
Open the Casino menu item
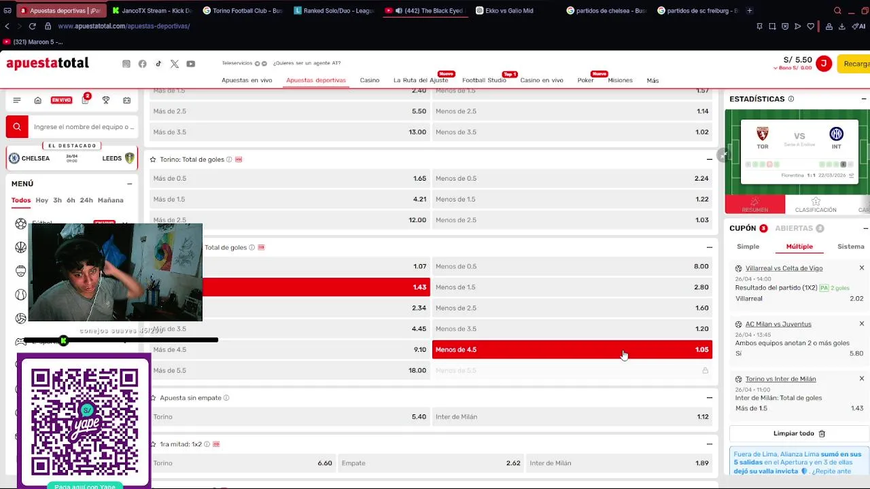(x=370, y=80)
